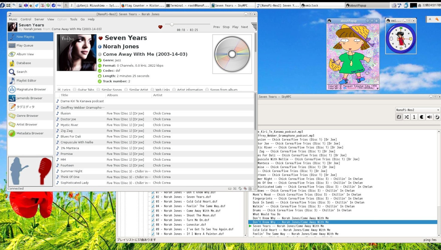Viewport: 441px width, 250px height.
Task: Open the Magnatune Browser icon
Action: coord(12,89)
